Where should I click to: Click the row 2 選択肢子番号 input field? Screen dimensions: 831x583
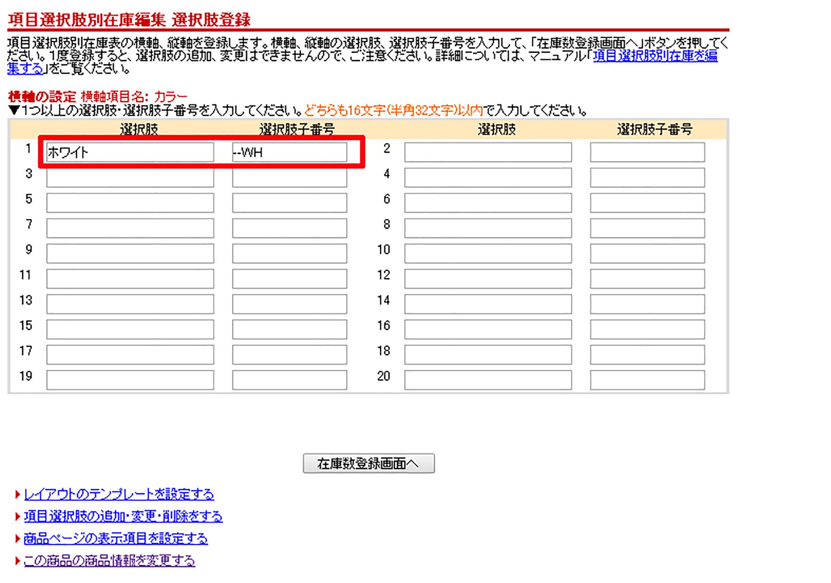click(647, 152)
